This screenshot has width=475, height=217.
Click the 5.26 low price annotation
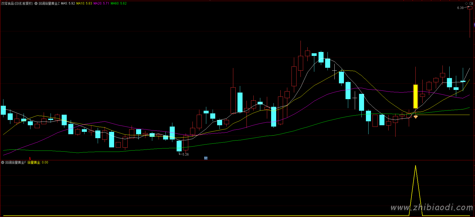185,155
